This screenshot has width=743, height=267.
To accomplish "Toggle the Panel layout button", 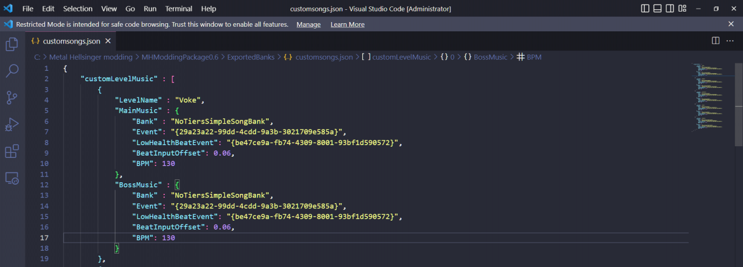I will [658, 9].
